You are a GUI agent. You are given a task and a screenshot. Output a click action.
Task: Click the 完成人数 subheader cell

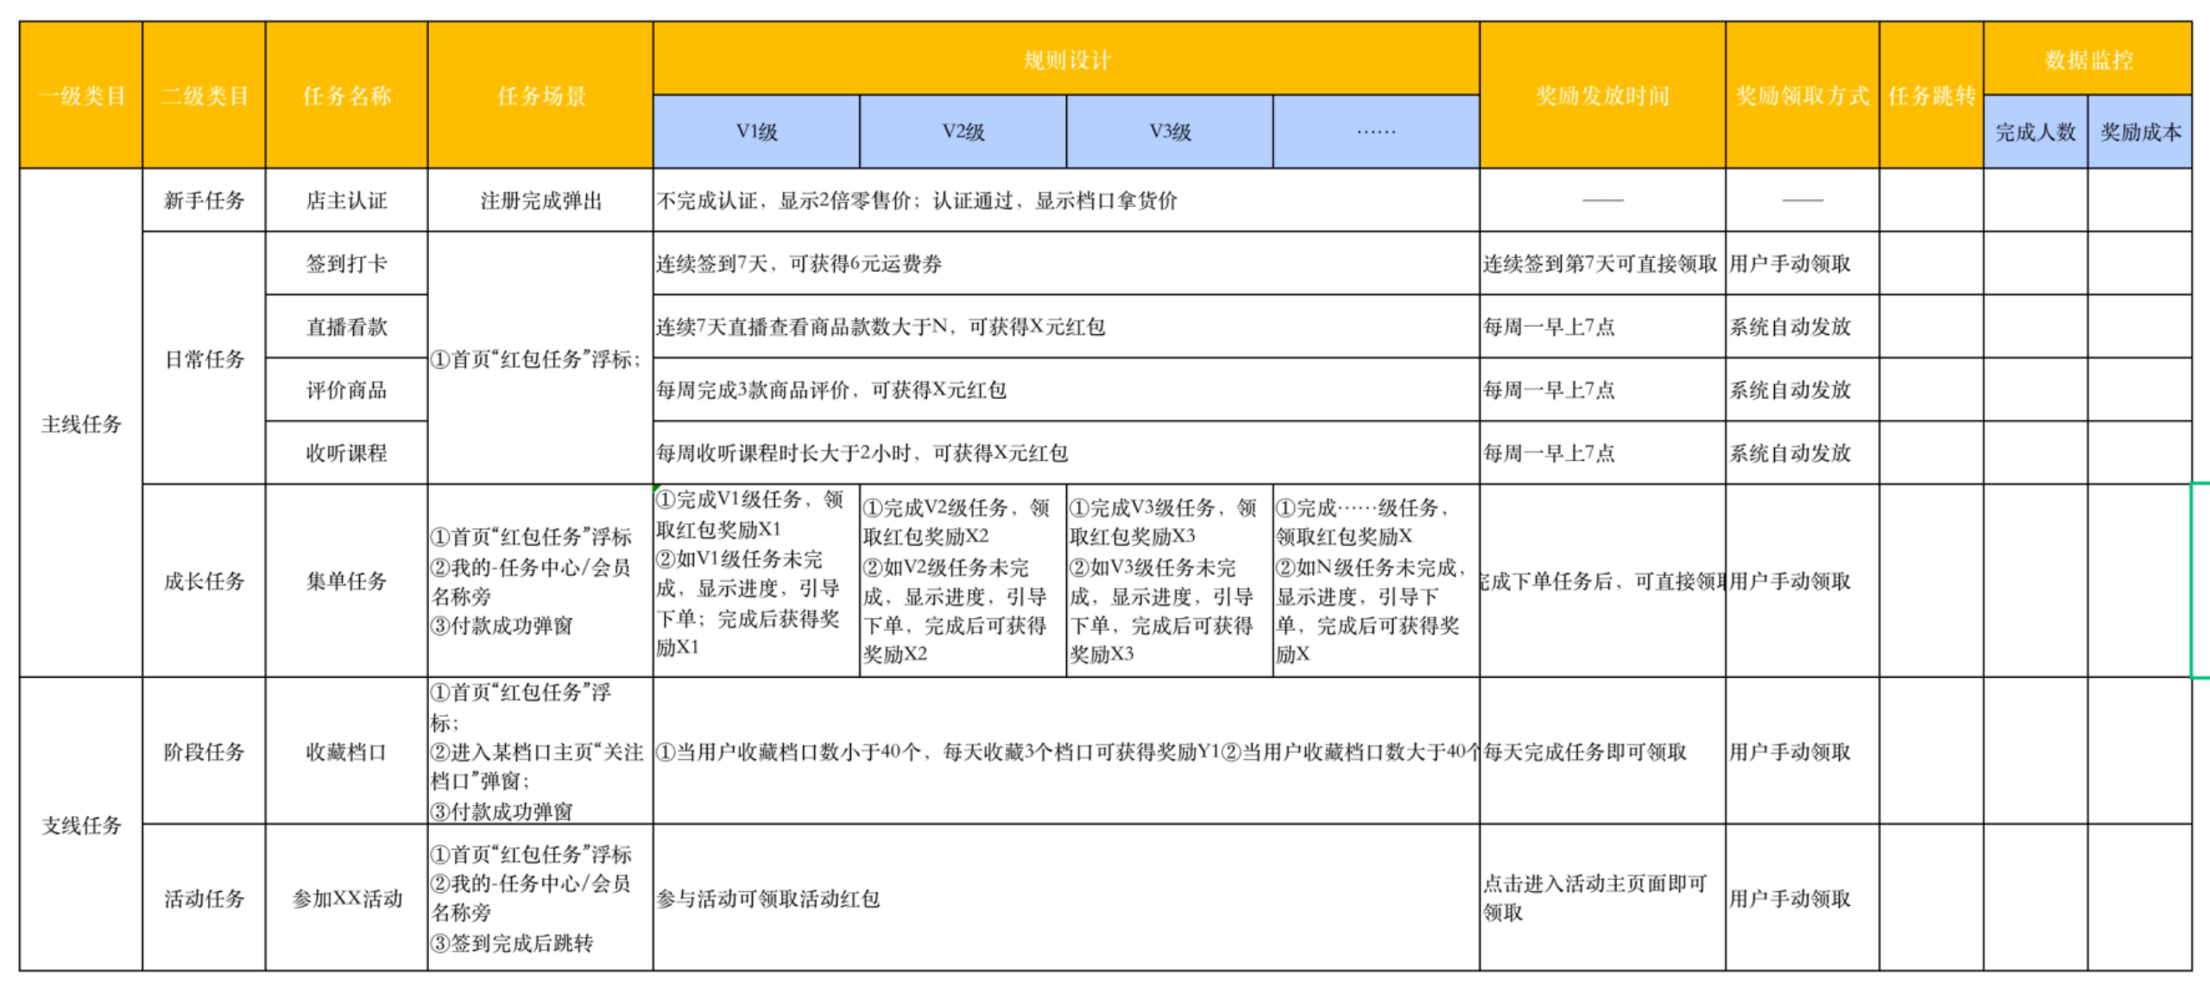coord(2036,131)
